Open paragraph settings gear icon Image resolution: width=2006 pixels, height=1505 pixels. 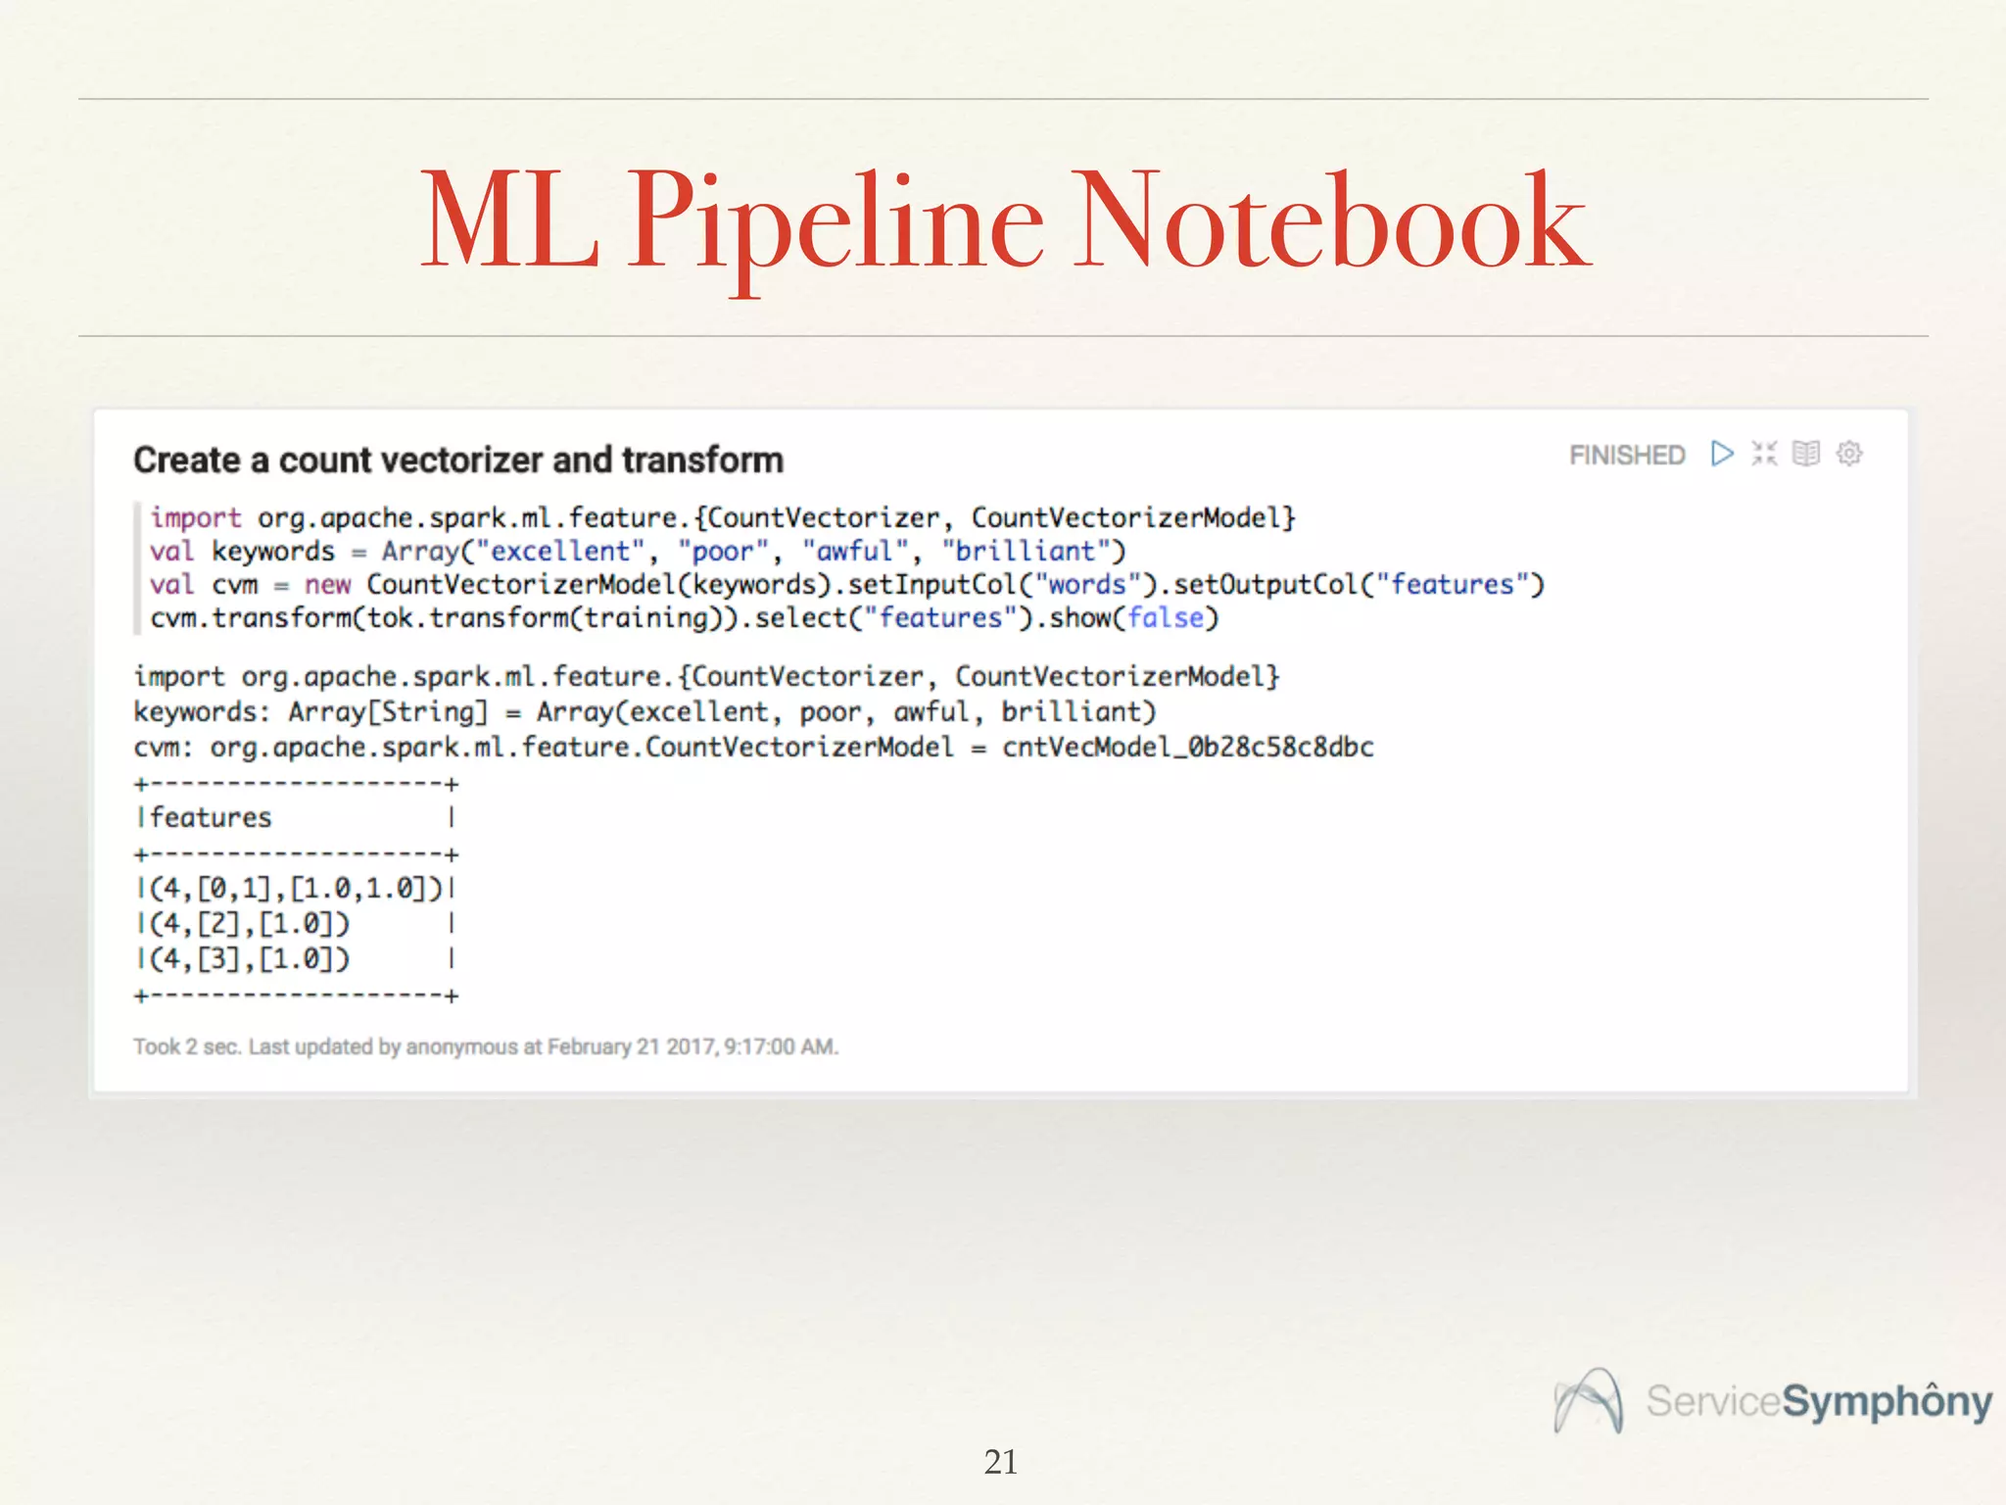(x=1849, y=454)
